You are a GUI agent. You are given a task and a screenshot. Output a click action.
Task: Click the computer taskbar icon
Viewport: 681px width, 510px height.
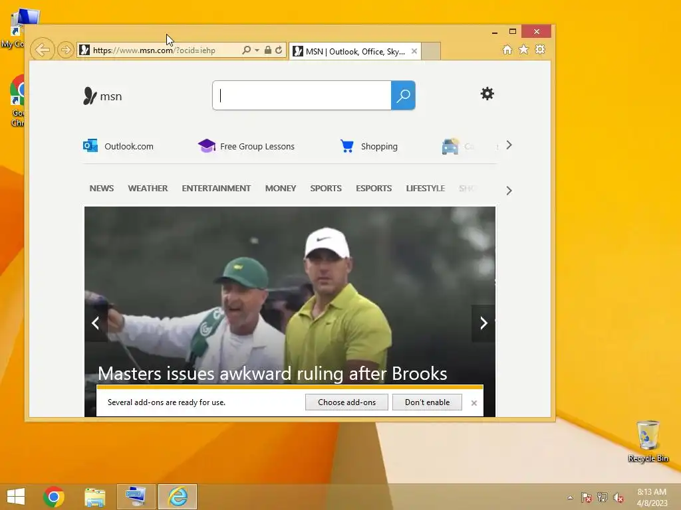[x=136, y=497]
